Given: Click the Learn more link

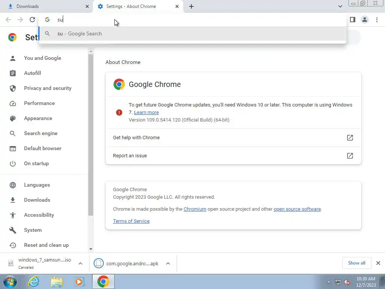Looking at the screenshot, I should (x=146, y=112).
